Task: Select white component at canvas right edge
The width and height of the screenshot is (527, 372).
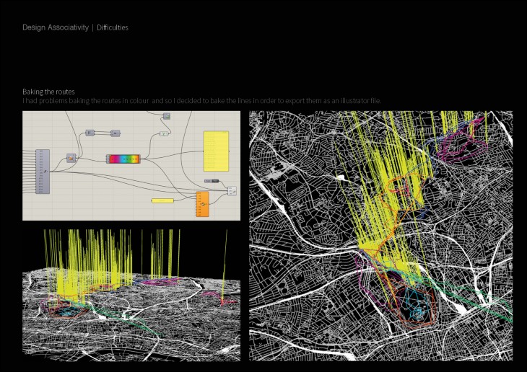Action: (232, 190)
